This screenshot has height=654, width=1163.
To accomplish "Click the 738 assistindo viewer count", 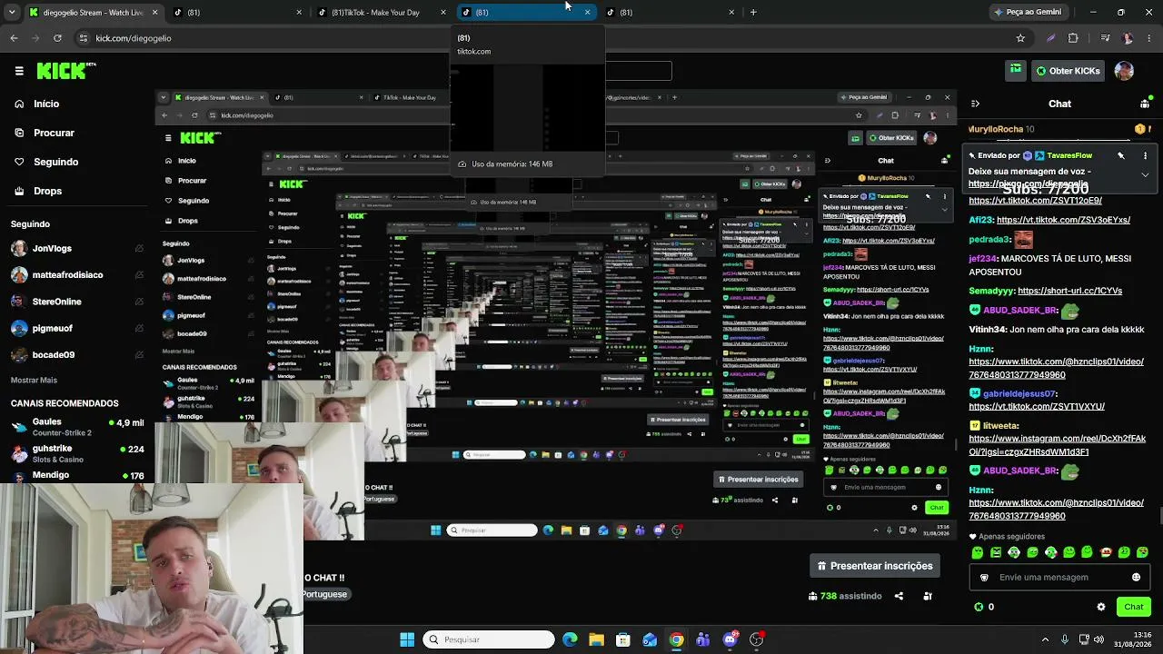I will [845, 596].
